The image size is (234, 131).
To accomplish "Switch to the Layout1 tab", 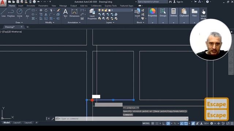I will pyautogui.click(x=17, y=123).
